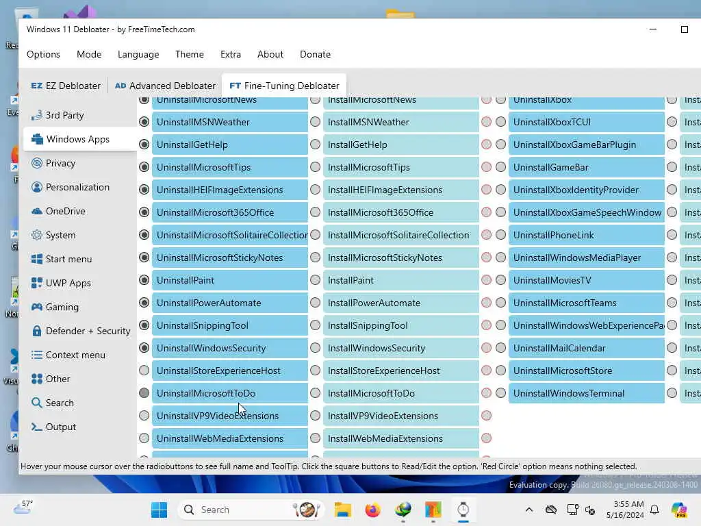This screenshot has height=526, width=701.
Task: Launch File Explorer from taskbar
Action: point(343,510)
